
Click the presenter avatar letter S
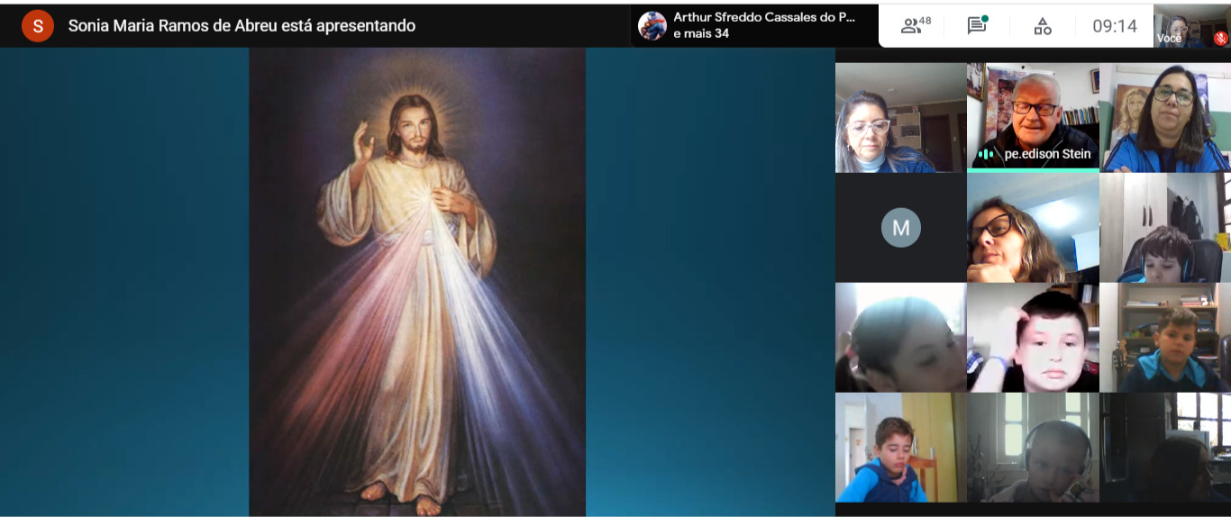[x=38, y=26]
